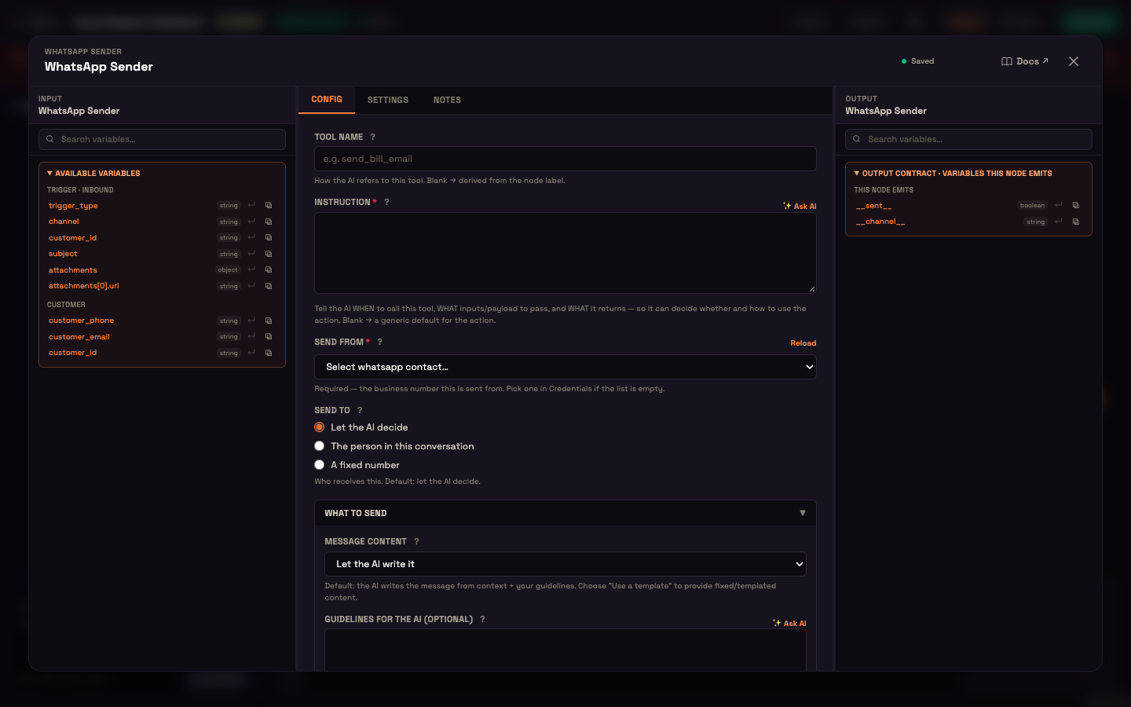Image resolution: width=1131 pixels, height=707 pixels.
Task: Collapse the What To Send section
Action: pyautogui.click(x=565, y=513)
